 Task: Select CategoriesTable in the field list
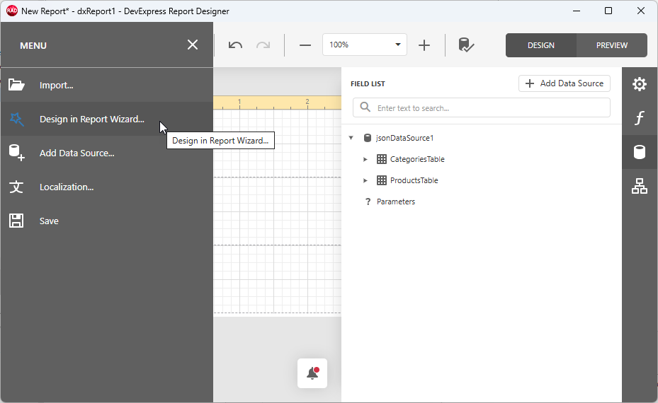pos(417,159)
